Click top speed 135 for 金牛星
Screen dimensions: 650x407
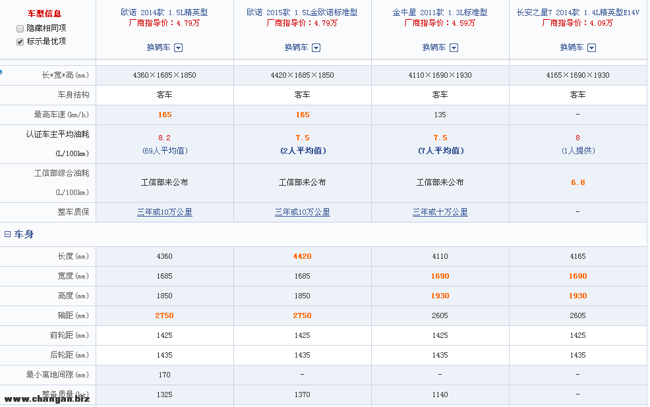(440, 115)
